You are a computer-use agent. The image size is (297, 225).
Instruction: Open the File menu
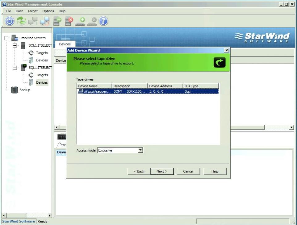8,11
